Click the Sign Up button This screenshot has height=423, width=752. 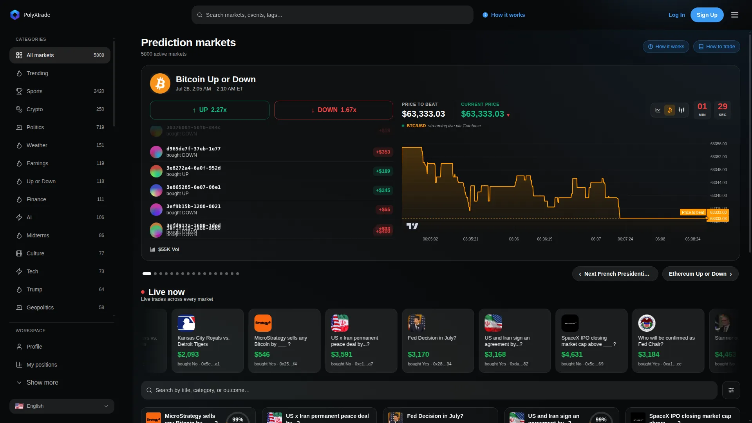707,15
